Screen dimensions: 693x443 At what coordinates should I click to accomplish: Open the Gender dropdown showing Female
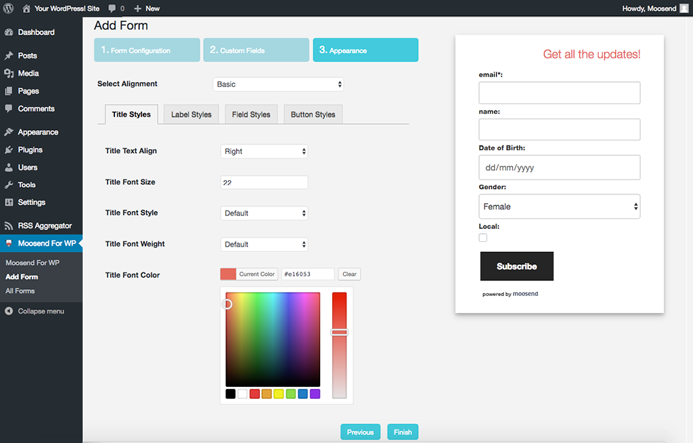[560, 206]
